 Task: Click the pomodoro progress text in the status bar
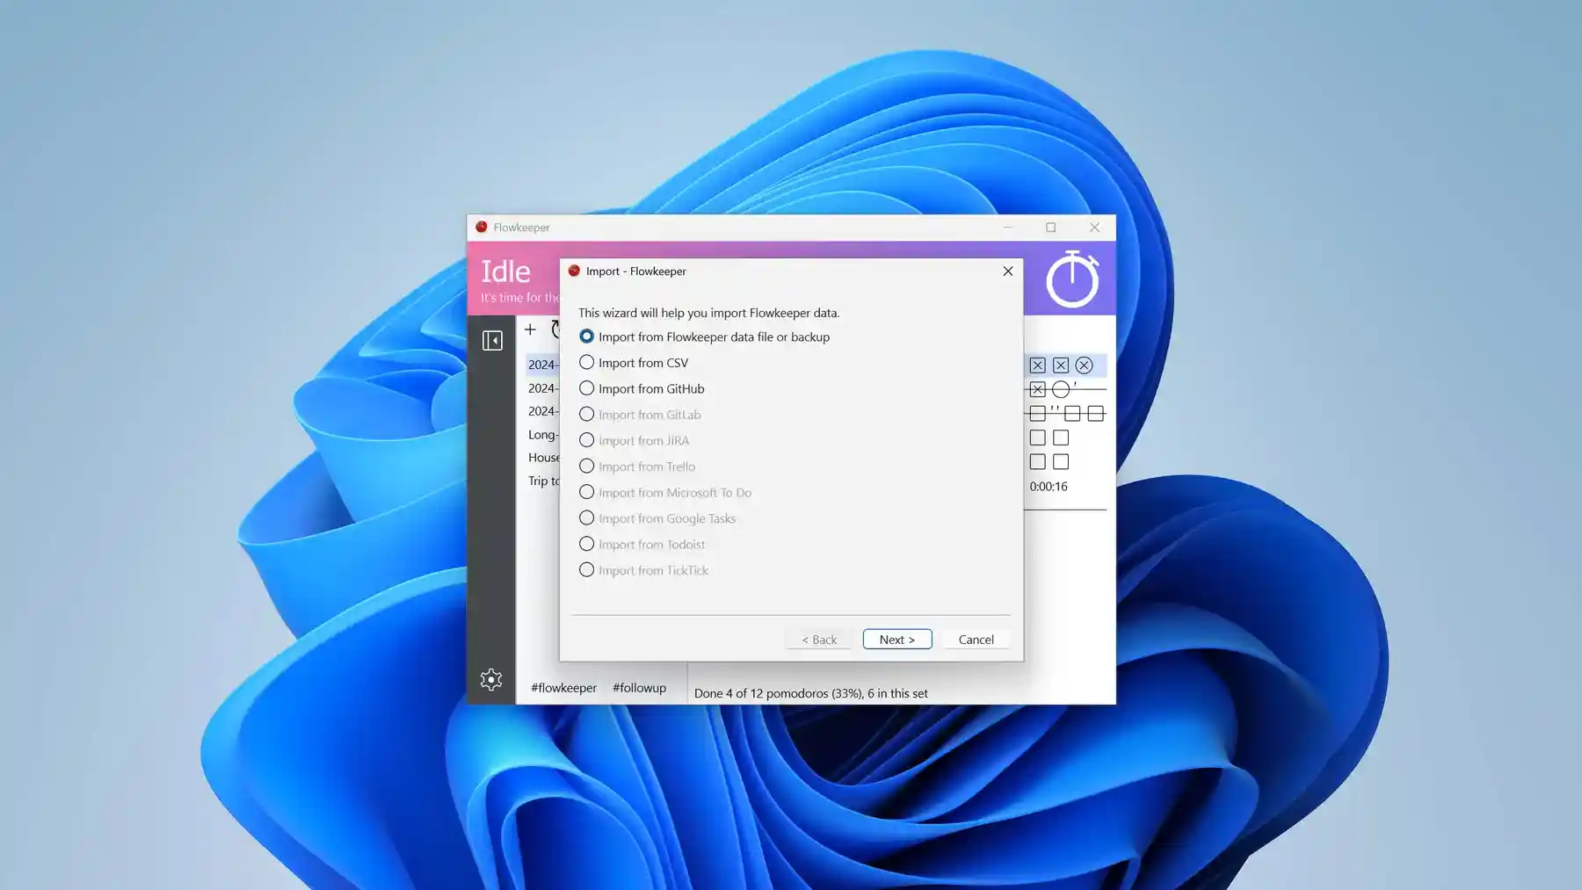tap(810, 692)
